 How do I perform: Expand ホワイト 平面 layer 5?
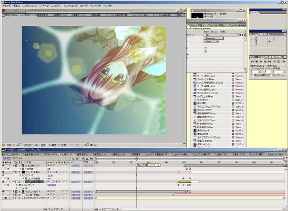click(x=14, y=195)
